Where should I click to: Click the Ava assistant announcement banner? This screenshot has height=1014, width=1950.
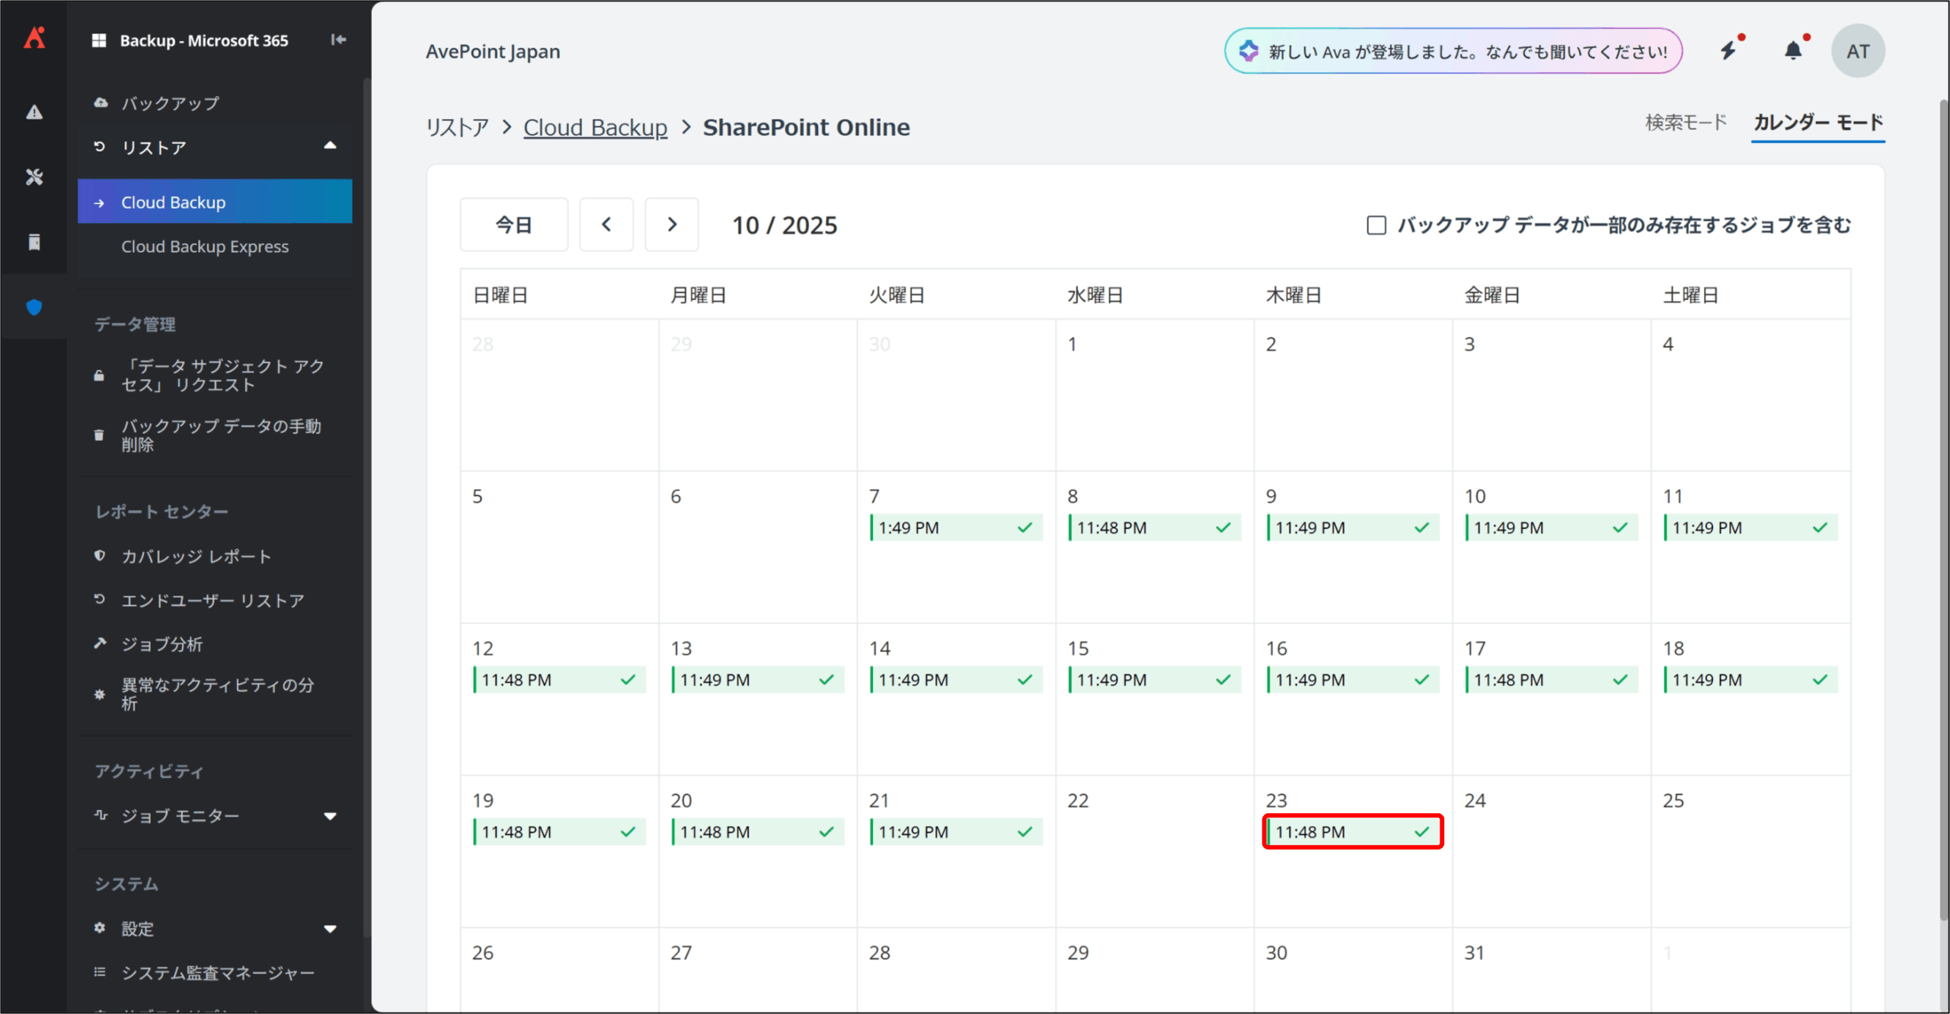click(x=1453, y=51)
